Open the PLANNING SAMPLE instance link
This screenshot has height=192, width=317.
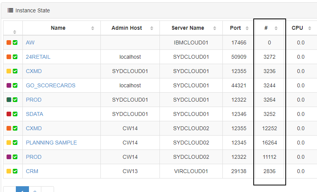pos(51,143)
